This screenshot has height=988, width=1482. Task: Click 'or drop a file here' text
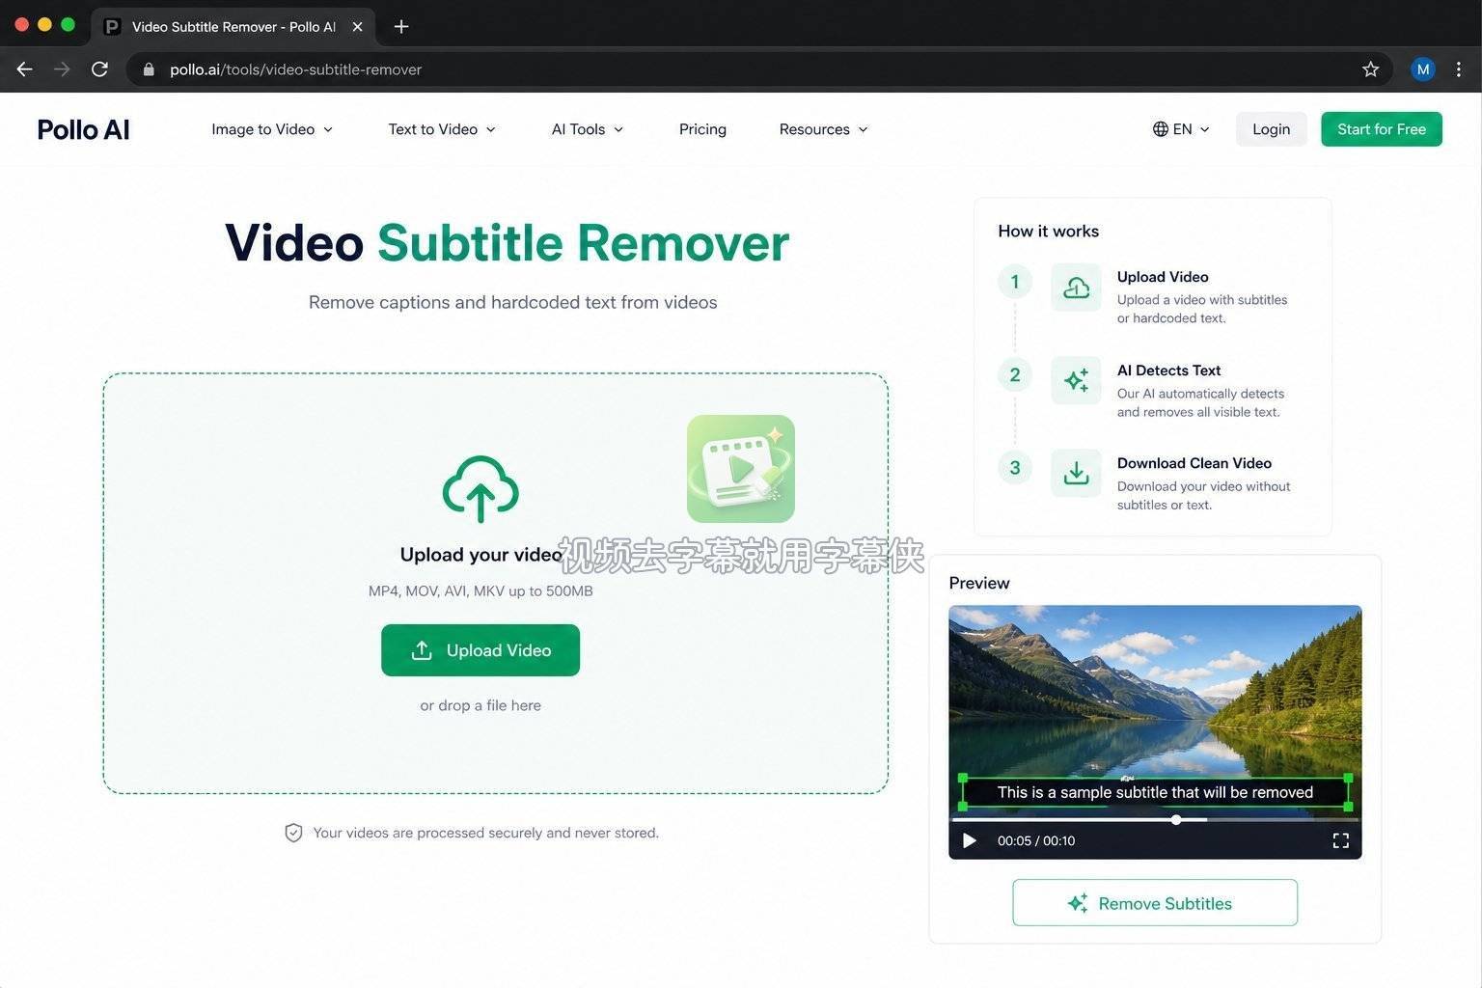480,705
